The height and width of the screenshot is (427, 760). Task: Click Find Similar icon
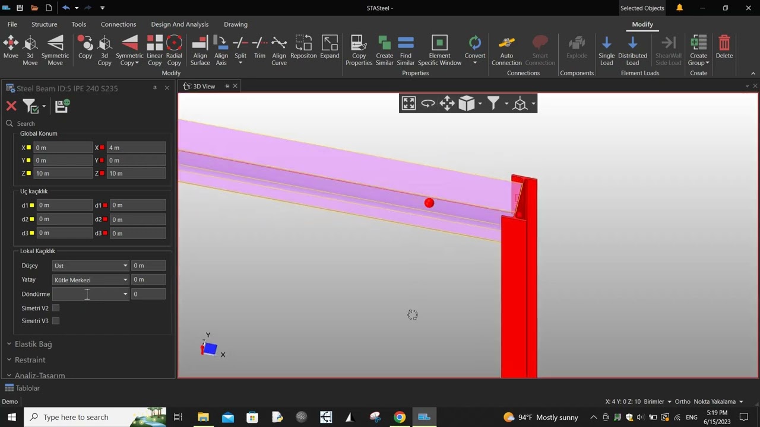tap(406, 50)
